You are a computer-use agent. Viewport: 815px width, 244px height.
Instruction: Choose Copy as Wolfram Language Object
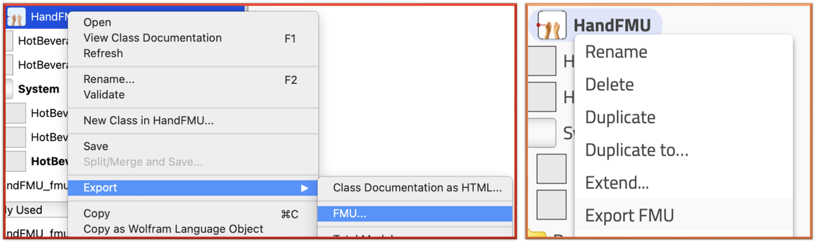[173, 229]
